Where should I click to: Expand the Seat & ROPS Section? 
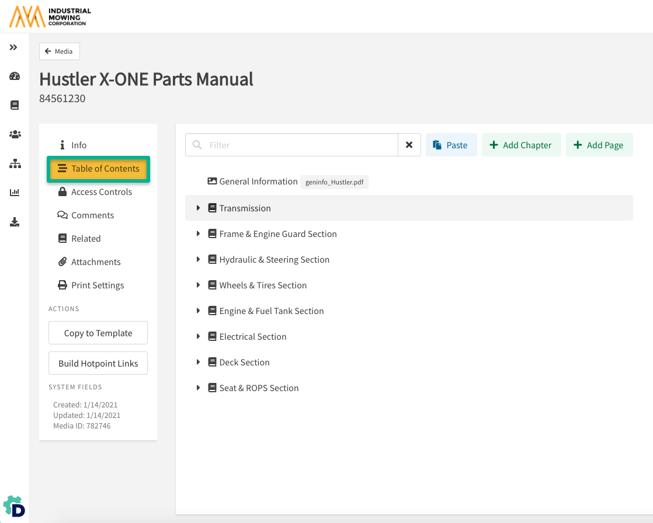pos(199,388)
